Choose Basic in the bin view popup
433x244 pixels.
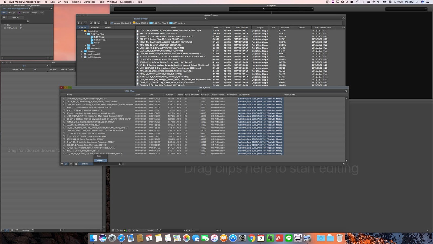pyautogui.click(x=99, y=156)
